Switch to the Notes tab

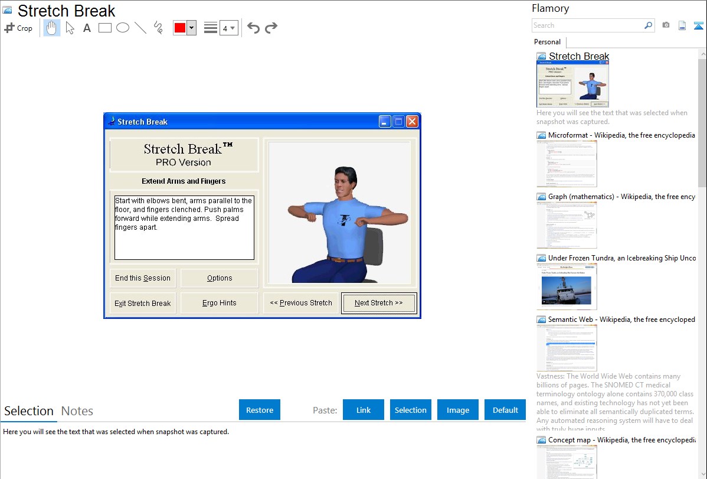tap(77, 411)
